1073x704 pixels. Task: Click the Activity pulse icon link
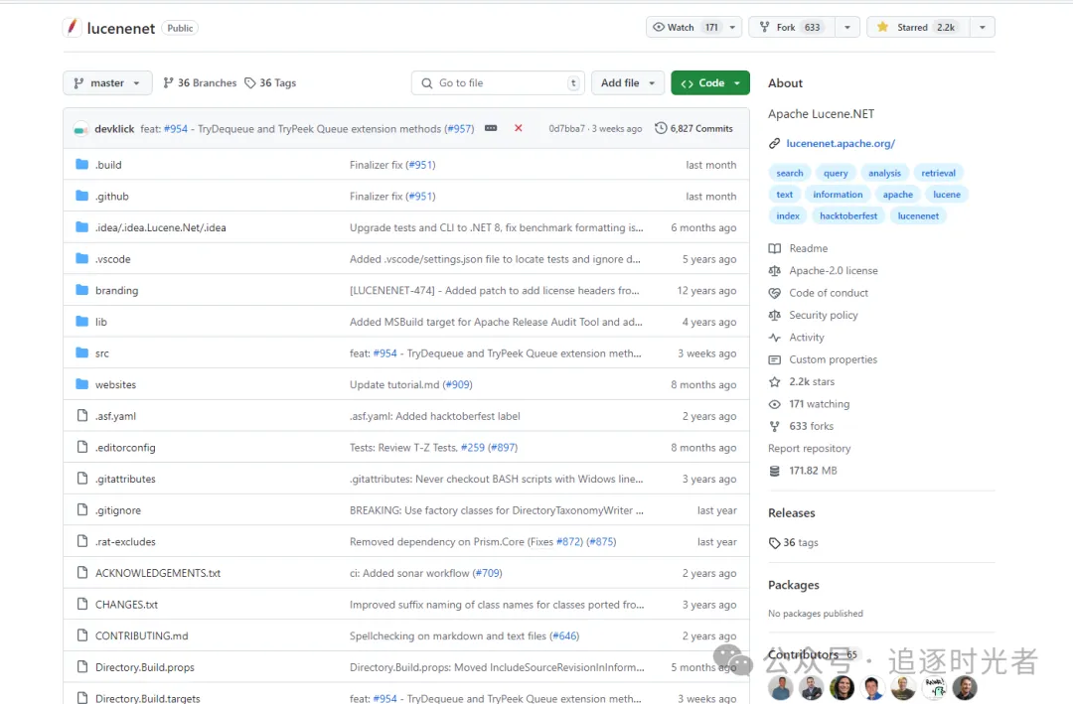coord(775,338)
